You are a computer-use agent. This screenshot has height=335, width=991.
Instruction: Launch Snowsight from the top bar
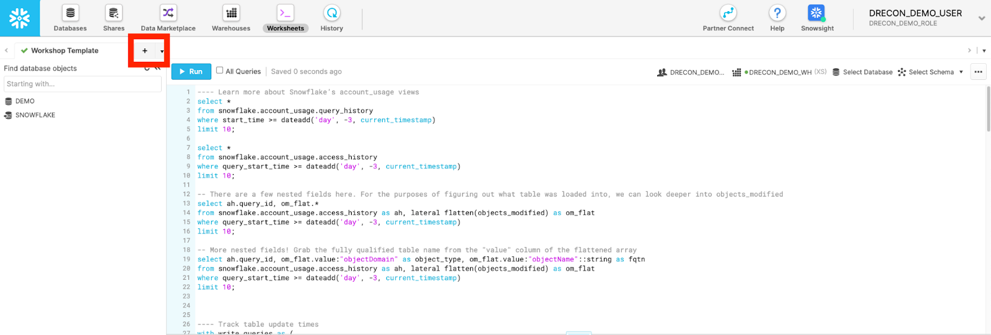[816, 13]
